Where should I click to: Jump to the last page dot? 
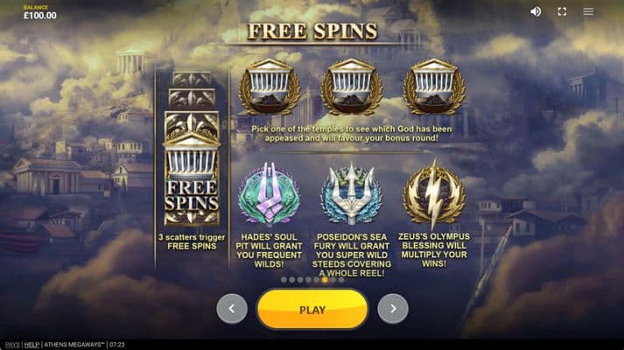tap(341, 280)
